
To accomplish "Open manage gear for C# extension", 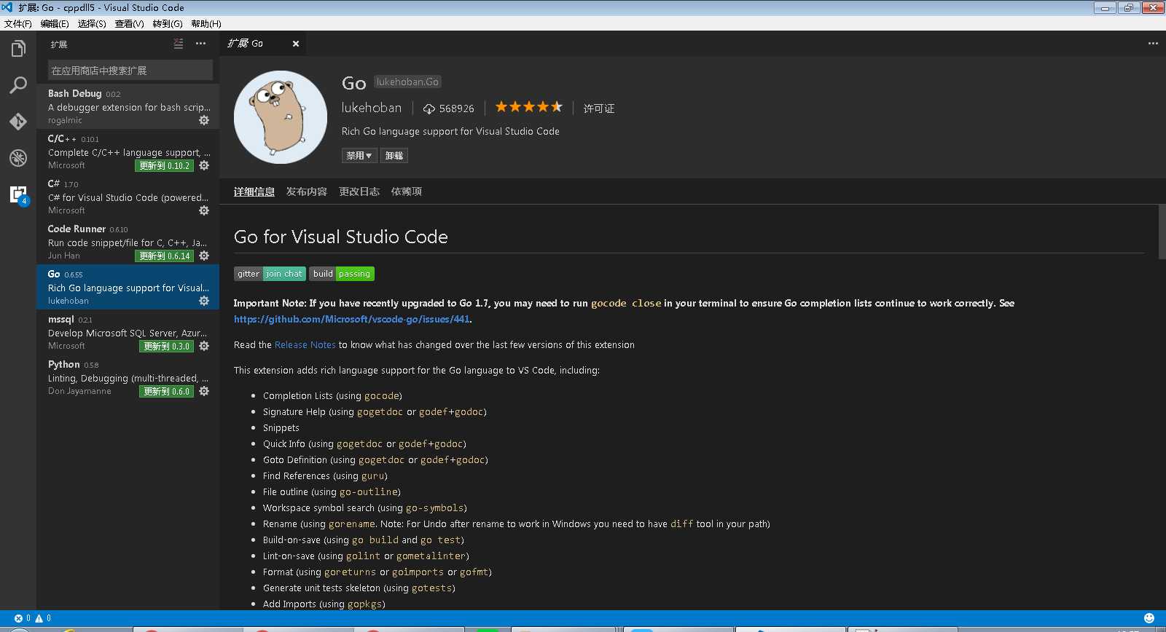I will click(x=204, y=210).
